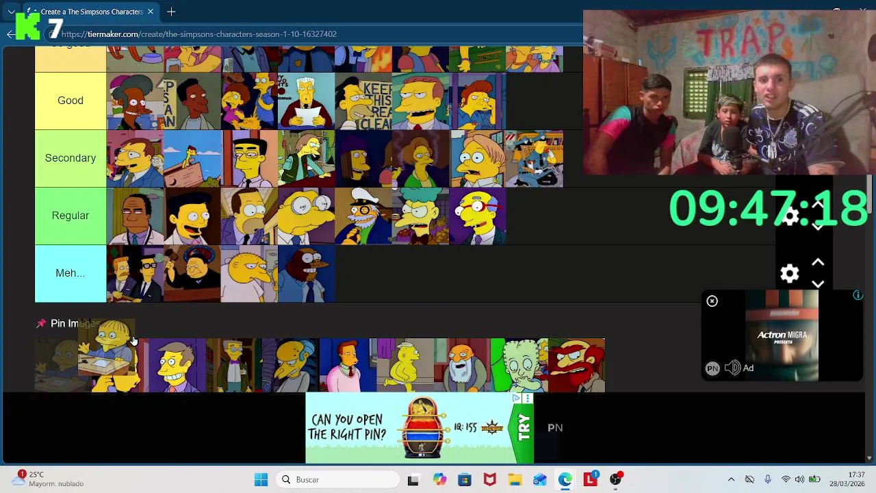Image resolution: width=876 pixels, height=493 pixels.
Task: Open the weather widget showing 25°C
Action: tap(48, 479)
